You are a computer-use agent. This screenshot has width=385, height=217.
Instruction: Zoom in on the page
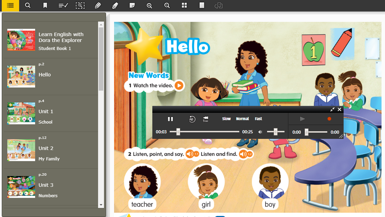tap(149, 6)
